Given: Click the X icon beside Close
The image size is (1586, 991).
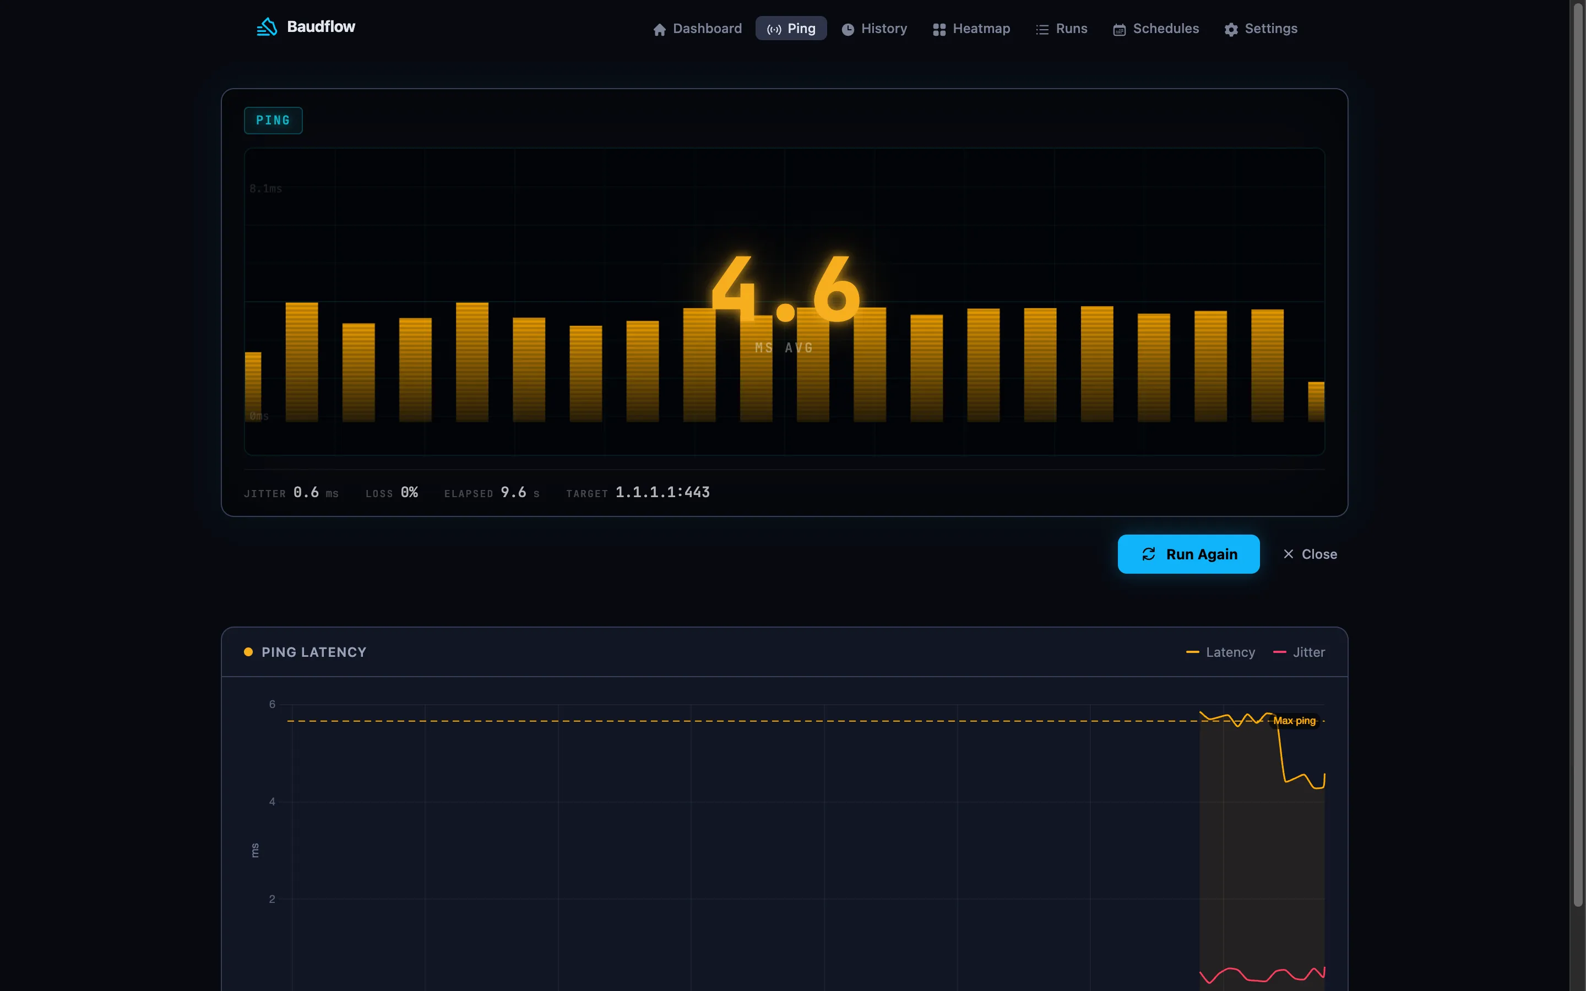Looking at the screenshot, I should click(x=1288, y=554).
